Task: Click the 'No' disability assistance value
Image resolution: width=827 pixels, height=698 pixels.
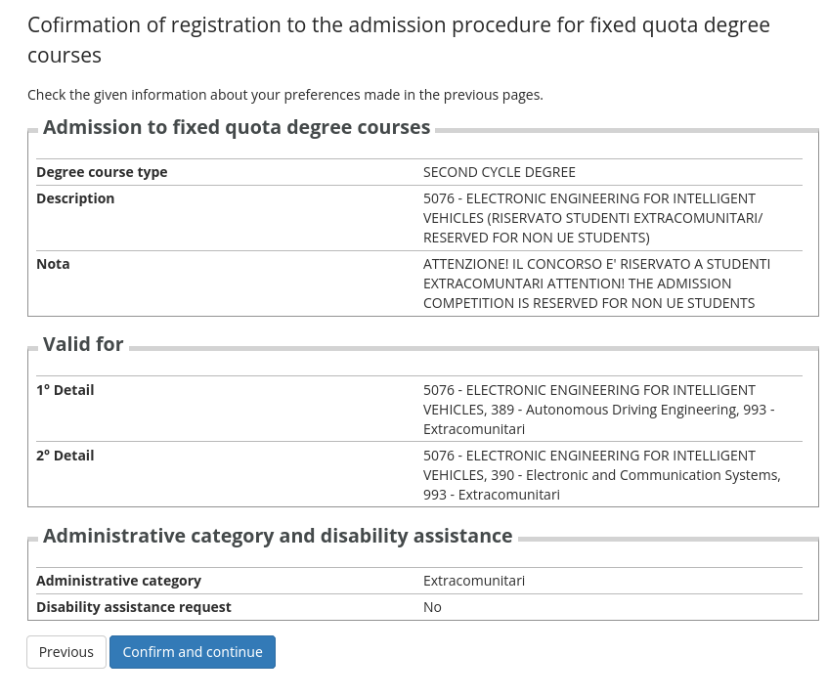Action: click(432, 607)
